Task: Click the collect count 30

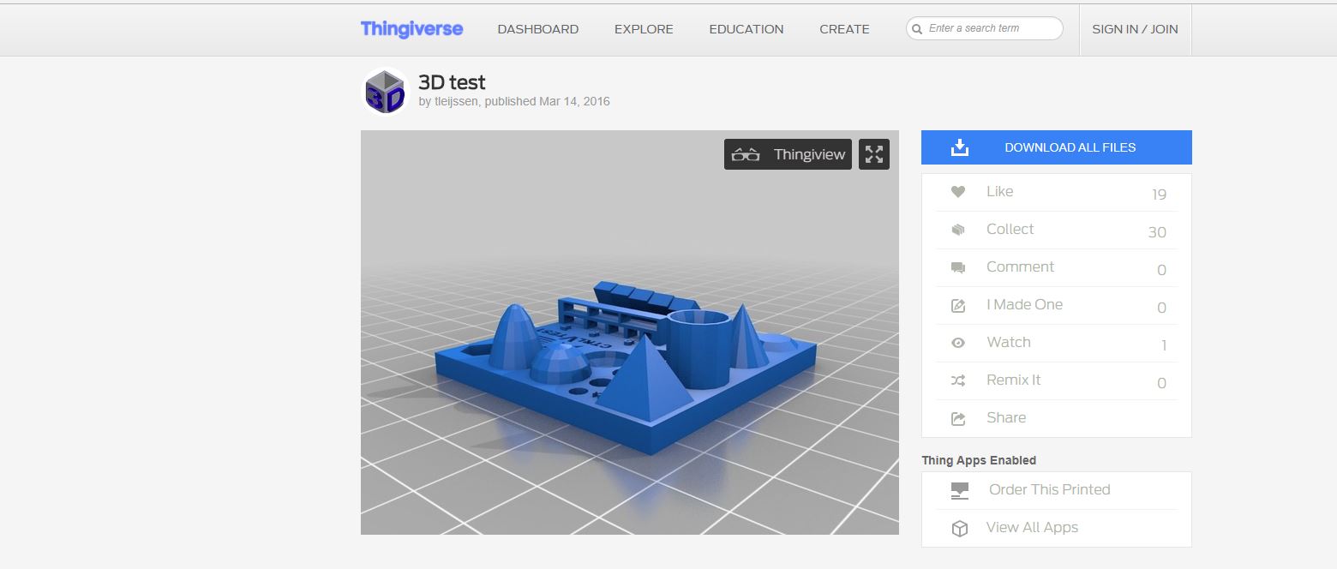Action: coord(1157,232)
